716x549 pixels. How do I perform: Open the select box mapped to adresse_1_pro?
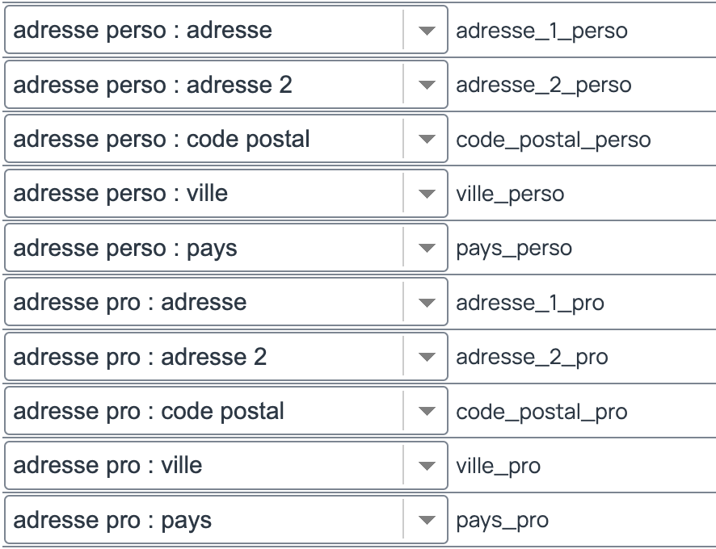point(226,302)
